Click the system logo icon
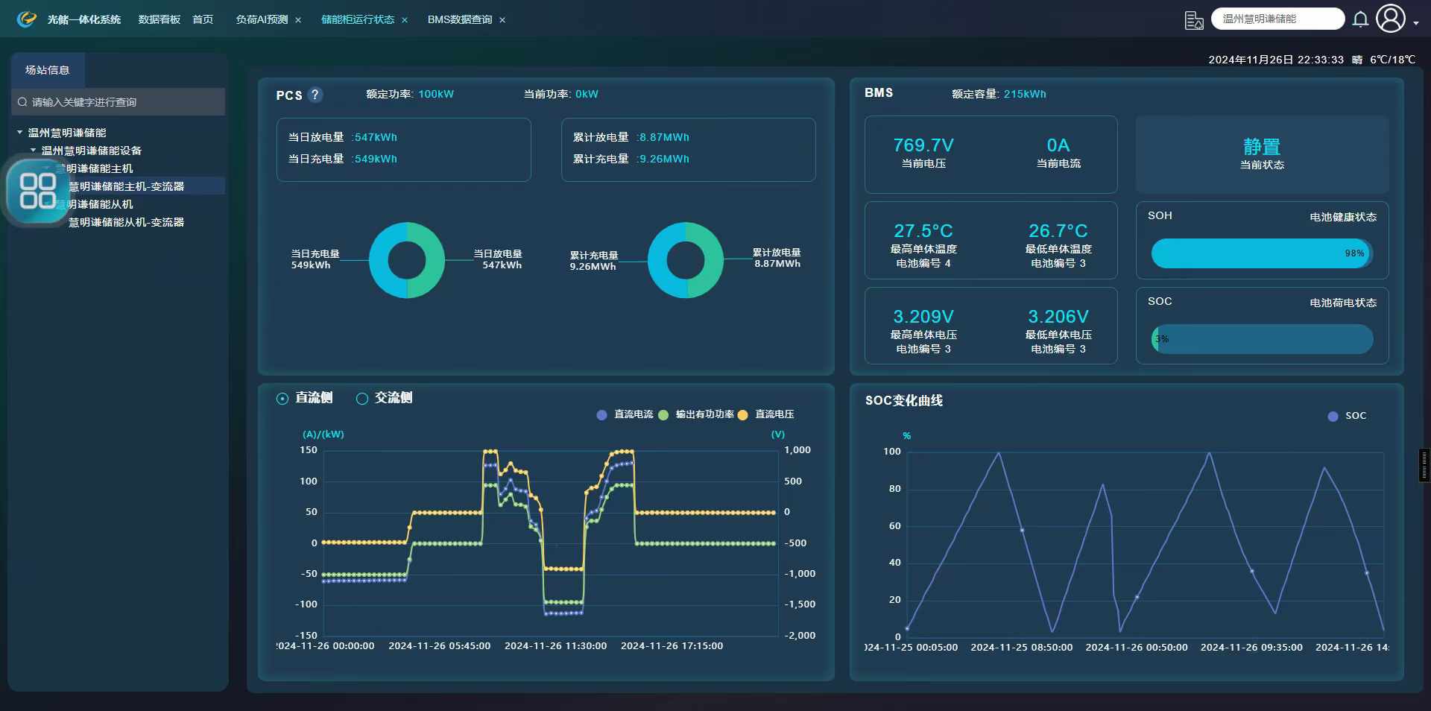 [x=27, y=19]
